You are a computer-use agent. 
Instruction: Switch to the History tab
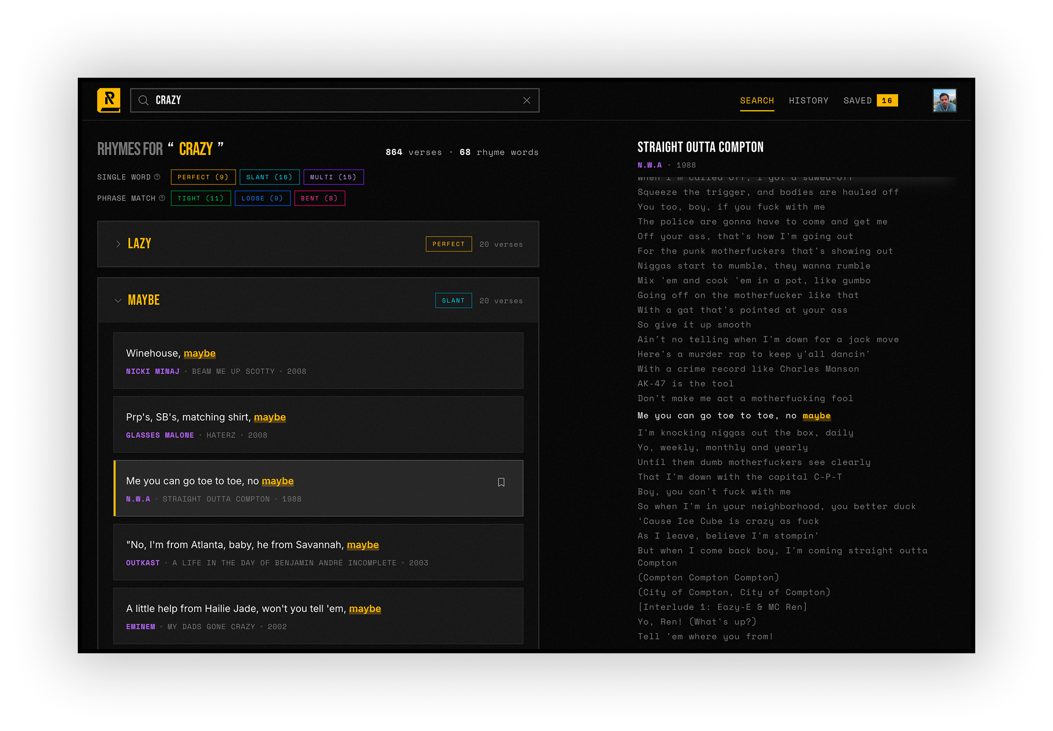tap(808, 100)
